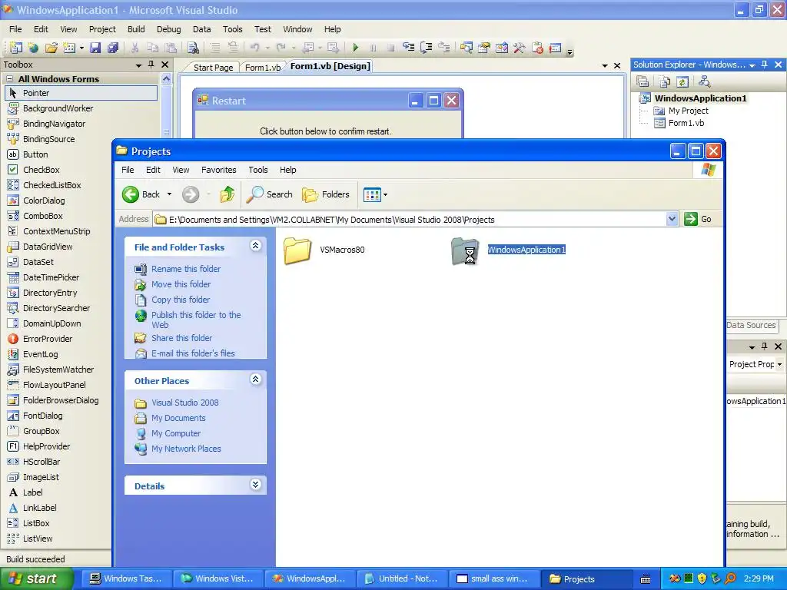787x590 pixels.
Task: Collapse the Other Places section
Action: coord(255,380)
